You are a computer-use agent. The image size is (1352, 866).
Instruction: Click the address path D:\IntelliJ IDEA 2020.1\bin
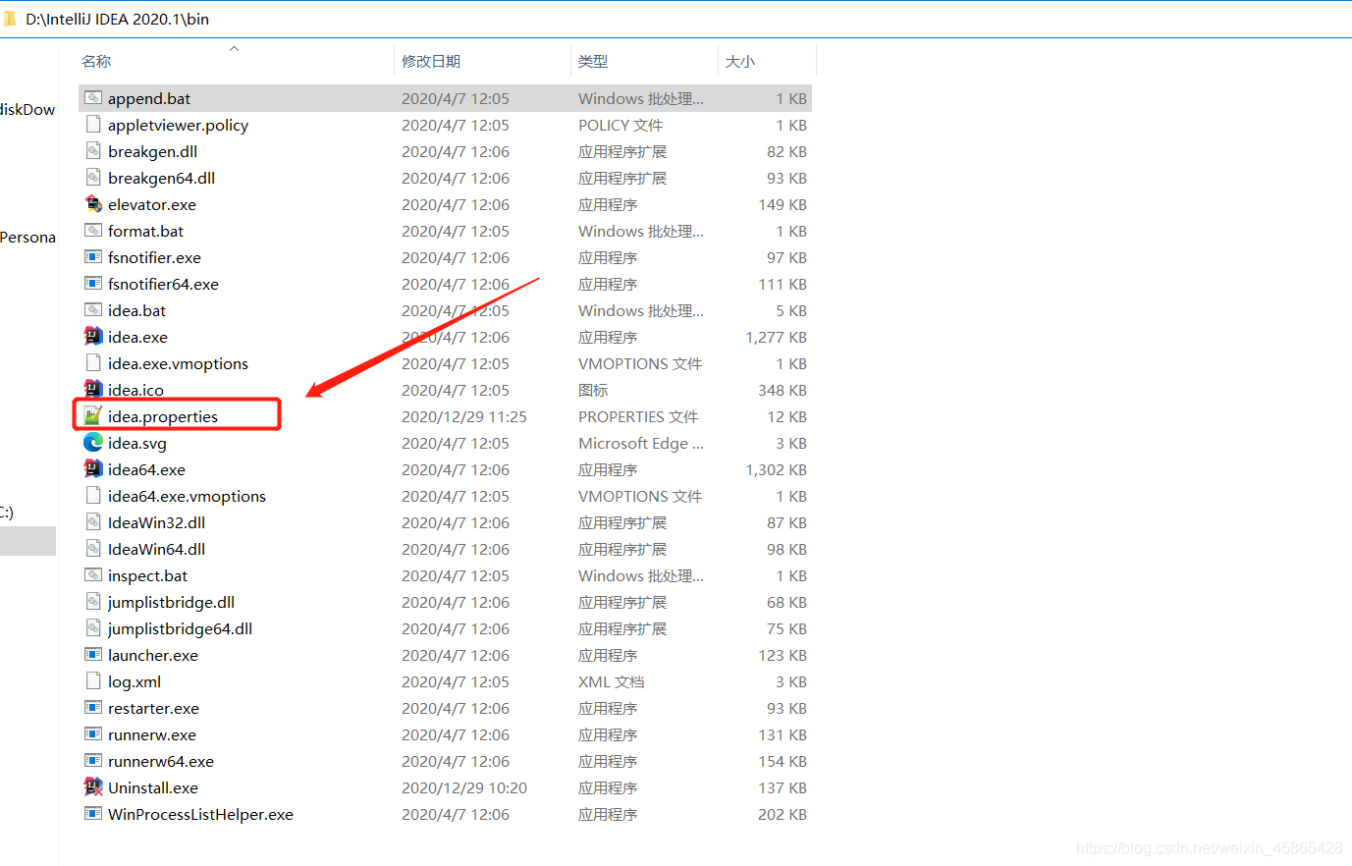click(117, 19)
